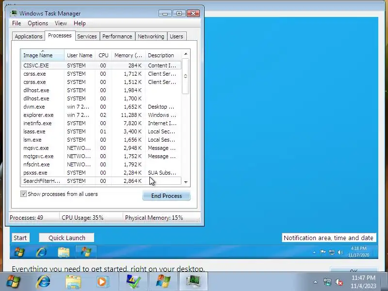Sort by CPU column header
Viewport: 388px width, 291px height.
coord(103,55)
